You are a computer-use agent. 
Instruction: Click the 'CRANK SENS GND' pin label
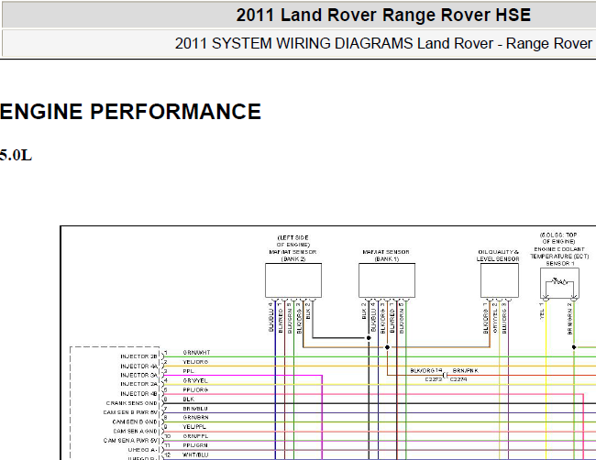pos(131,403)
